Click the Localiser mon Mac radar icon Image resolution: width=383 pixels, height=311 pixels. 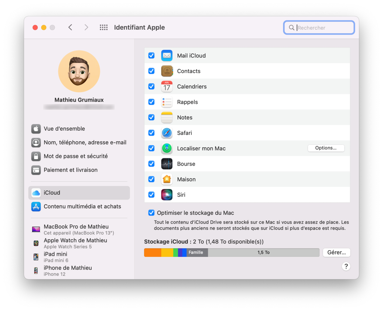[167, 148]
